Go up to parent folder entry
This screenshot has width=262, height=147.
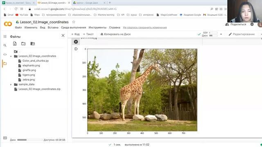17,51
